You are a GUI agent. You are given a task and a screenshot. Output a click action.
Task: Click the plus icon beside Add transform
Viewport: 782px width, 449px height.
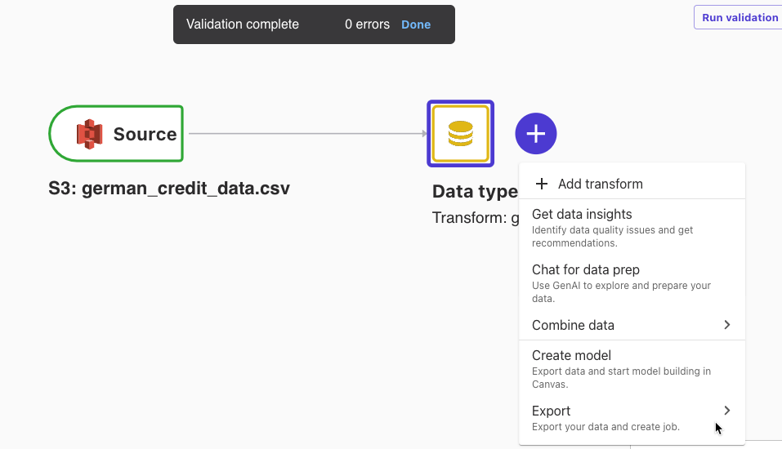(x=542, y=184)
